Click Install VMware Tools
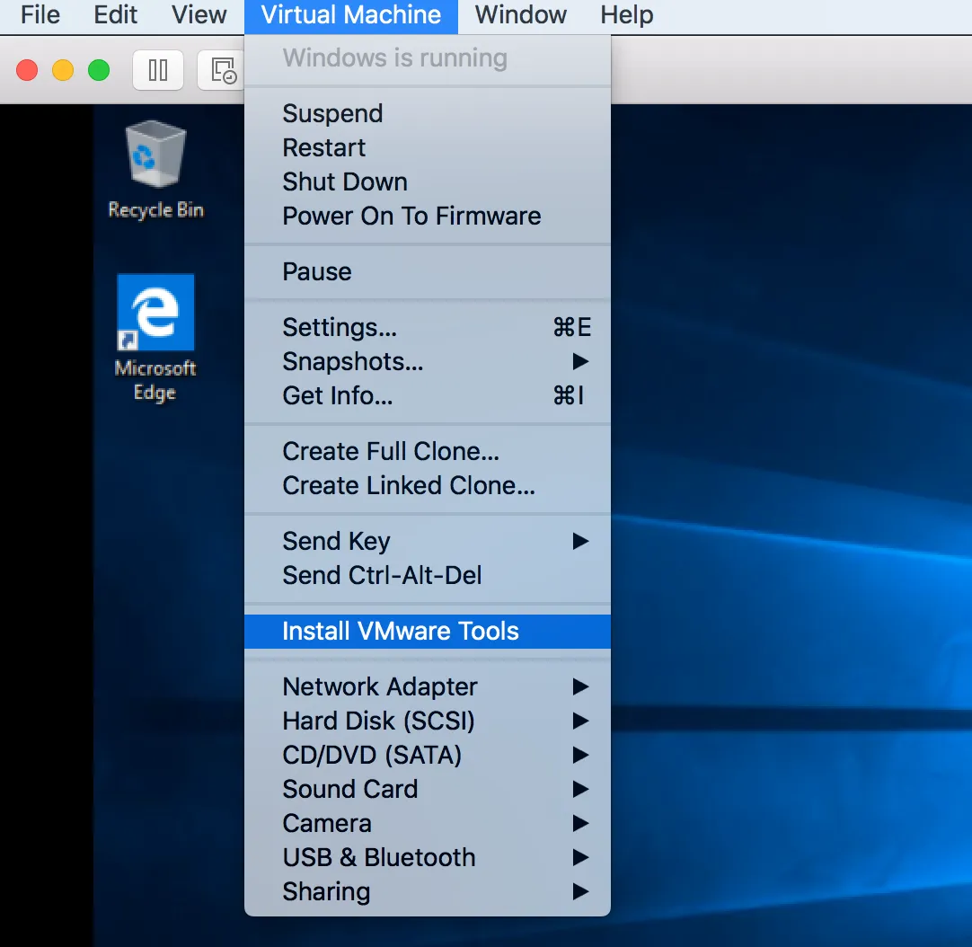Screen dimensions: 972x947 428,632
